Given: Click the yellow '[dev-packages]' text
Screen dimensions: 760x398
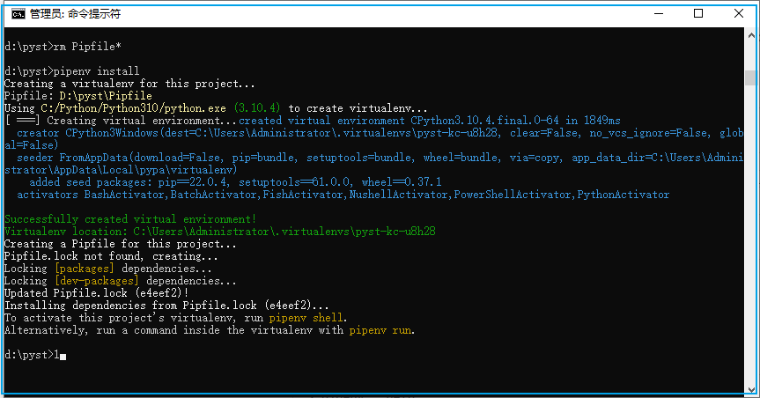Looking at the screenshot, I should [x=97, y=281].
